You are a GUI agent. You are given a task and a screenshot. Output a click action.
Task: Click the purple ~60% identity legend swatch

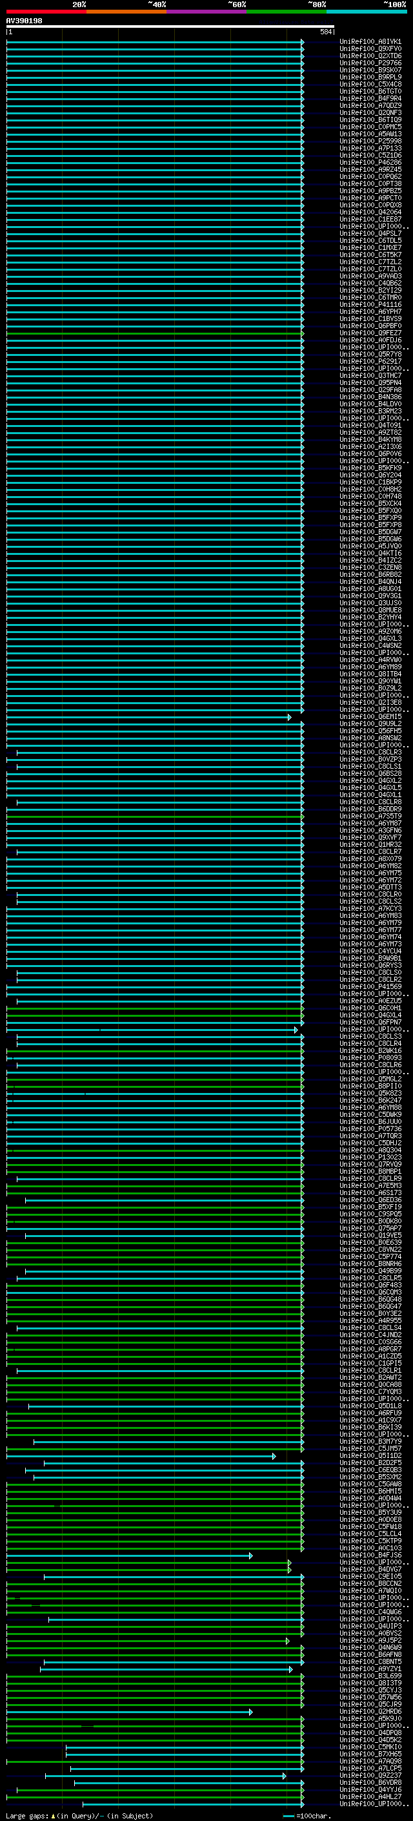click(x=206, y=12)
